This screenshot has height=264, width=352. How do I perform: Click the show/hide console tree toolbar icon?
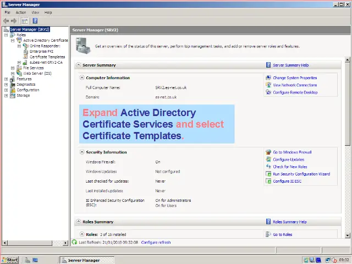25,21
